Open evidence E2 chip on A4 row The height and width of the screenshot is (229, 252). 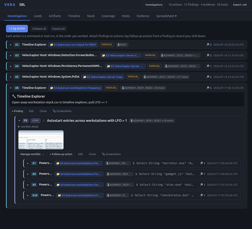point(125,66)
